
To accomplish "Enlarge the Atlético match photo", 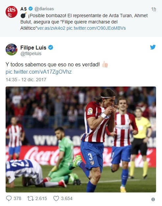I will [81, 139].
